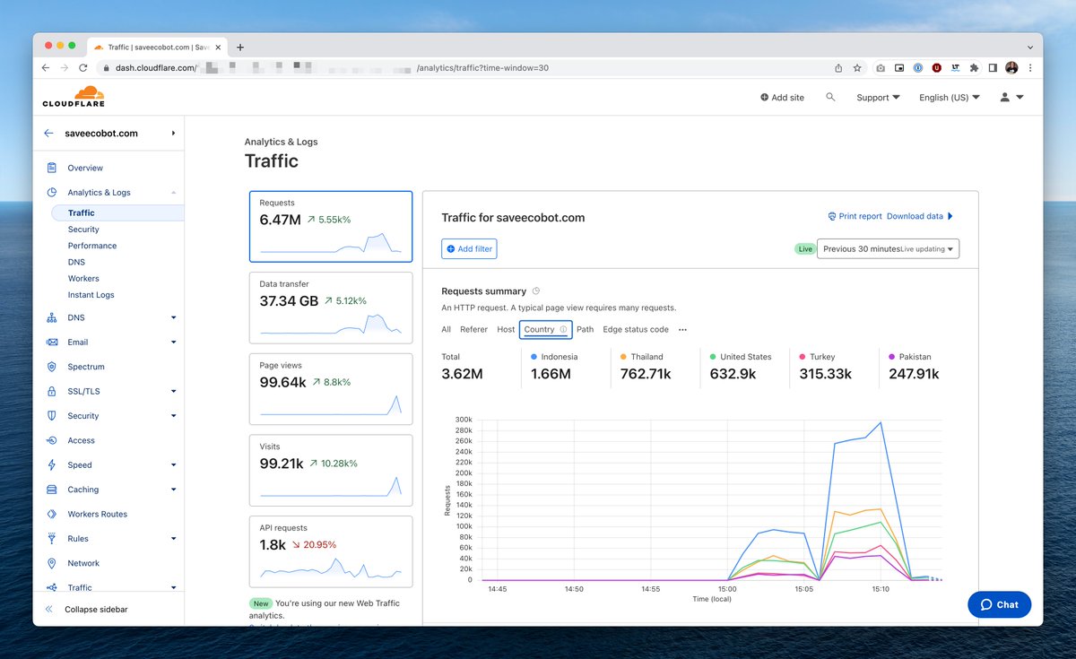1076x659 pixels.
Task: Select the Data transfer metric card
Action: coord(331,308)
